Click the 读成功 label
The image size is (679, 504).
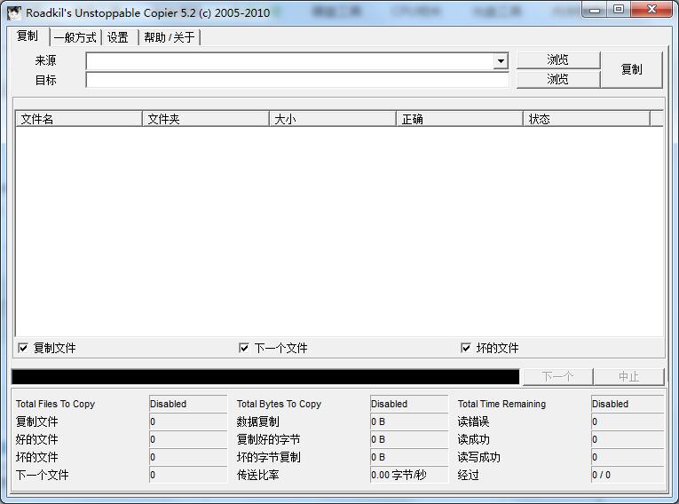tap(473, 439)
